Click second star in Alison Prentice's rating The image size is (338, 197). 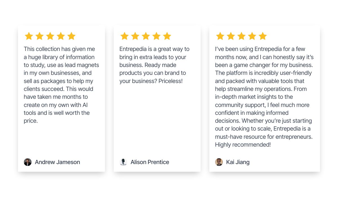[135, 36]
